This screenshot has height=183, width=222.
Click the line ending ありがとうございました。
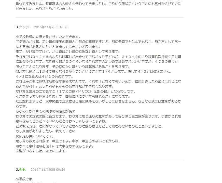[45, 9]
